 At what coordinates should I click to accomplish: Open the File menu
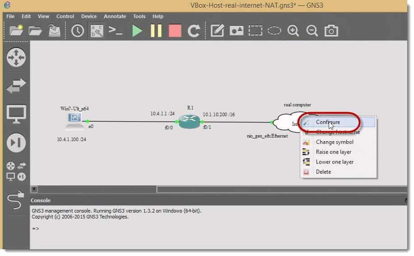tap(10, 16)
